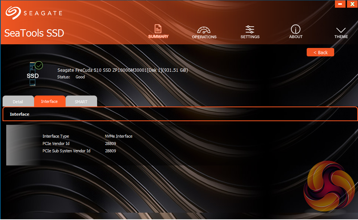Go back with the Back button
358x220 pixels.
[x=320, y=52]
